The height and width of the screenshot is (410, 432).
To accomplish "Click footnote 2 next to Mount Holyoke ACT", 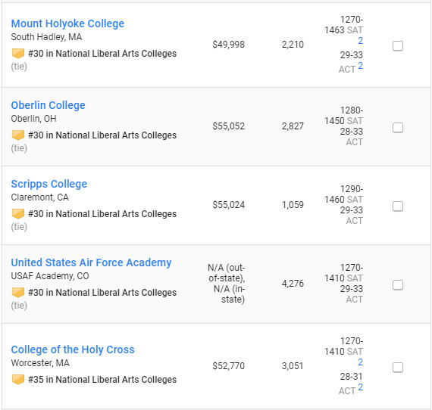I will 360,66.
